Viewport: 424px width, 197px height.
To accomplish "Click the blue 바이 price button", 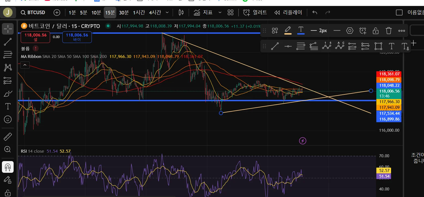I will click(x=77, y=37).
